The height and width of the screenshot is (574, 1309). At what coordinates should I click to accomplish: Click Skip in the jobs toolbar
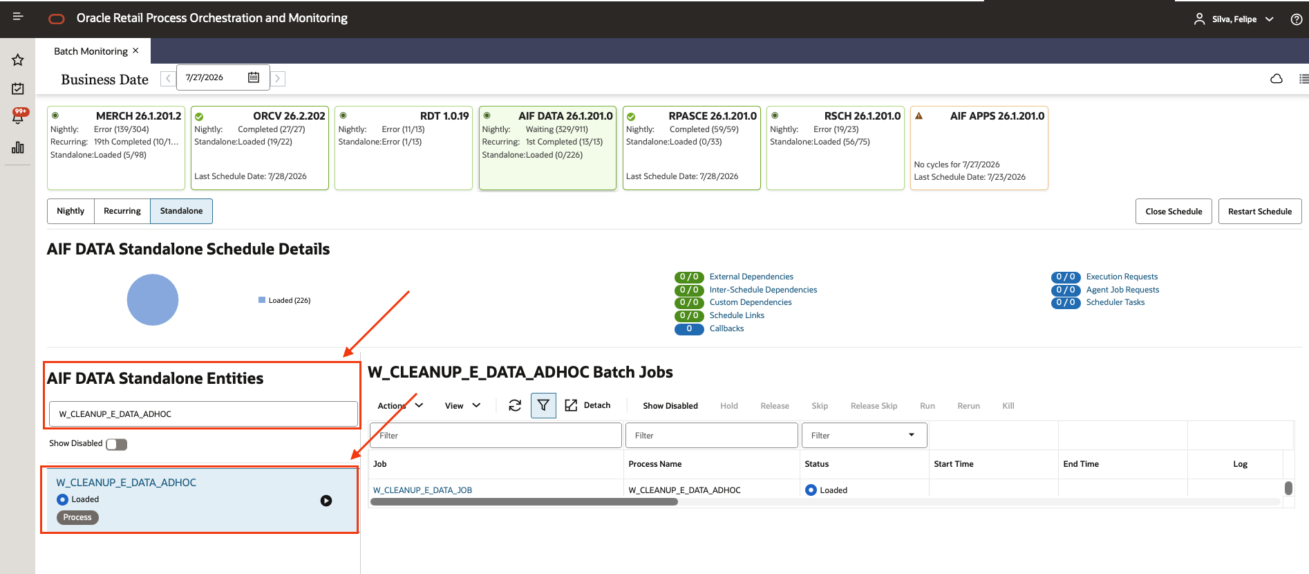[820, 406]
